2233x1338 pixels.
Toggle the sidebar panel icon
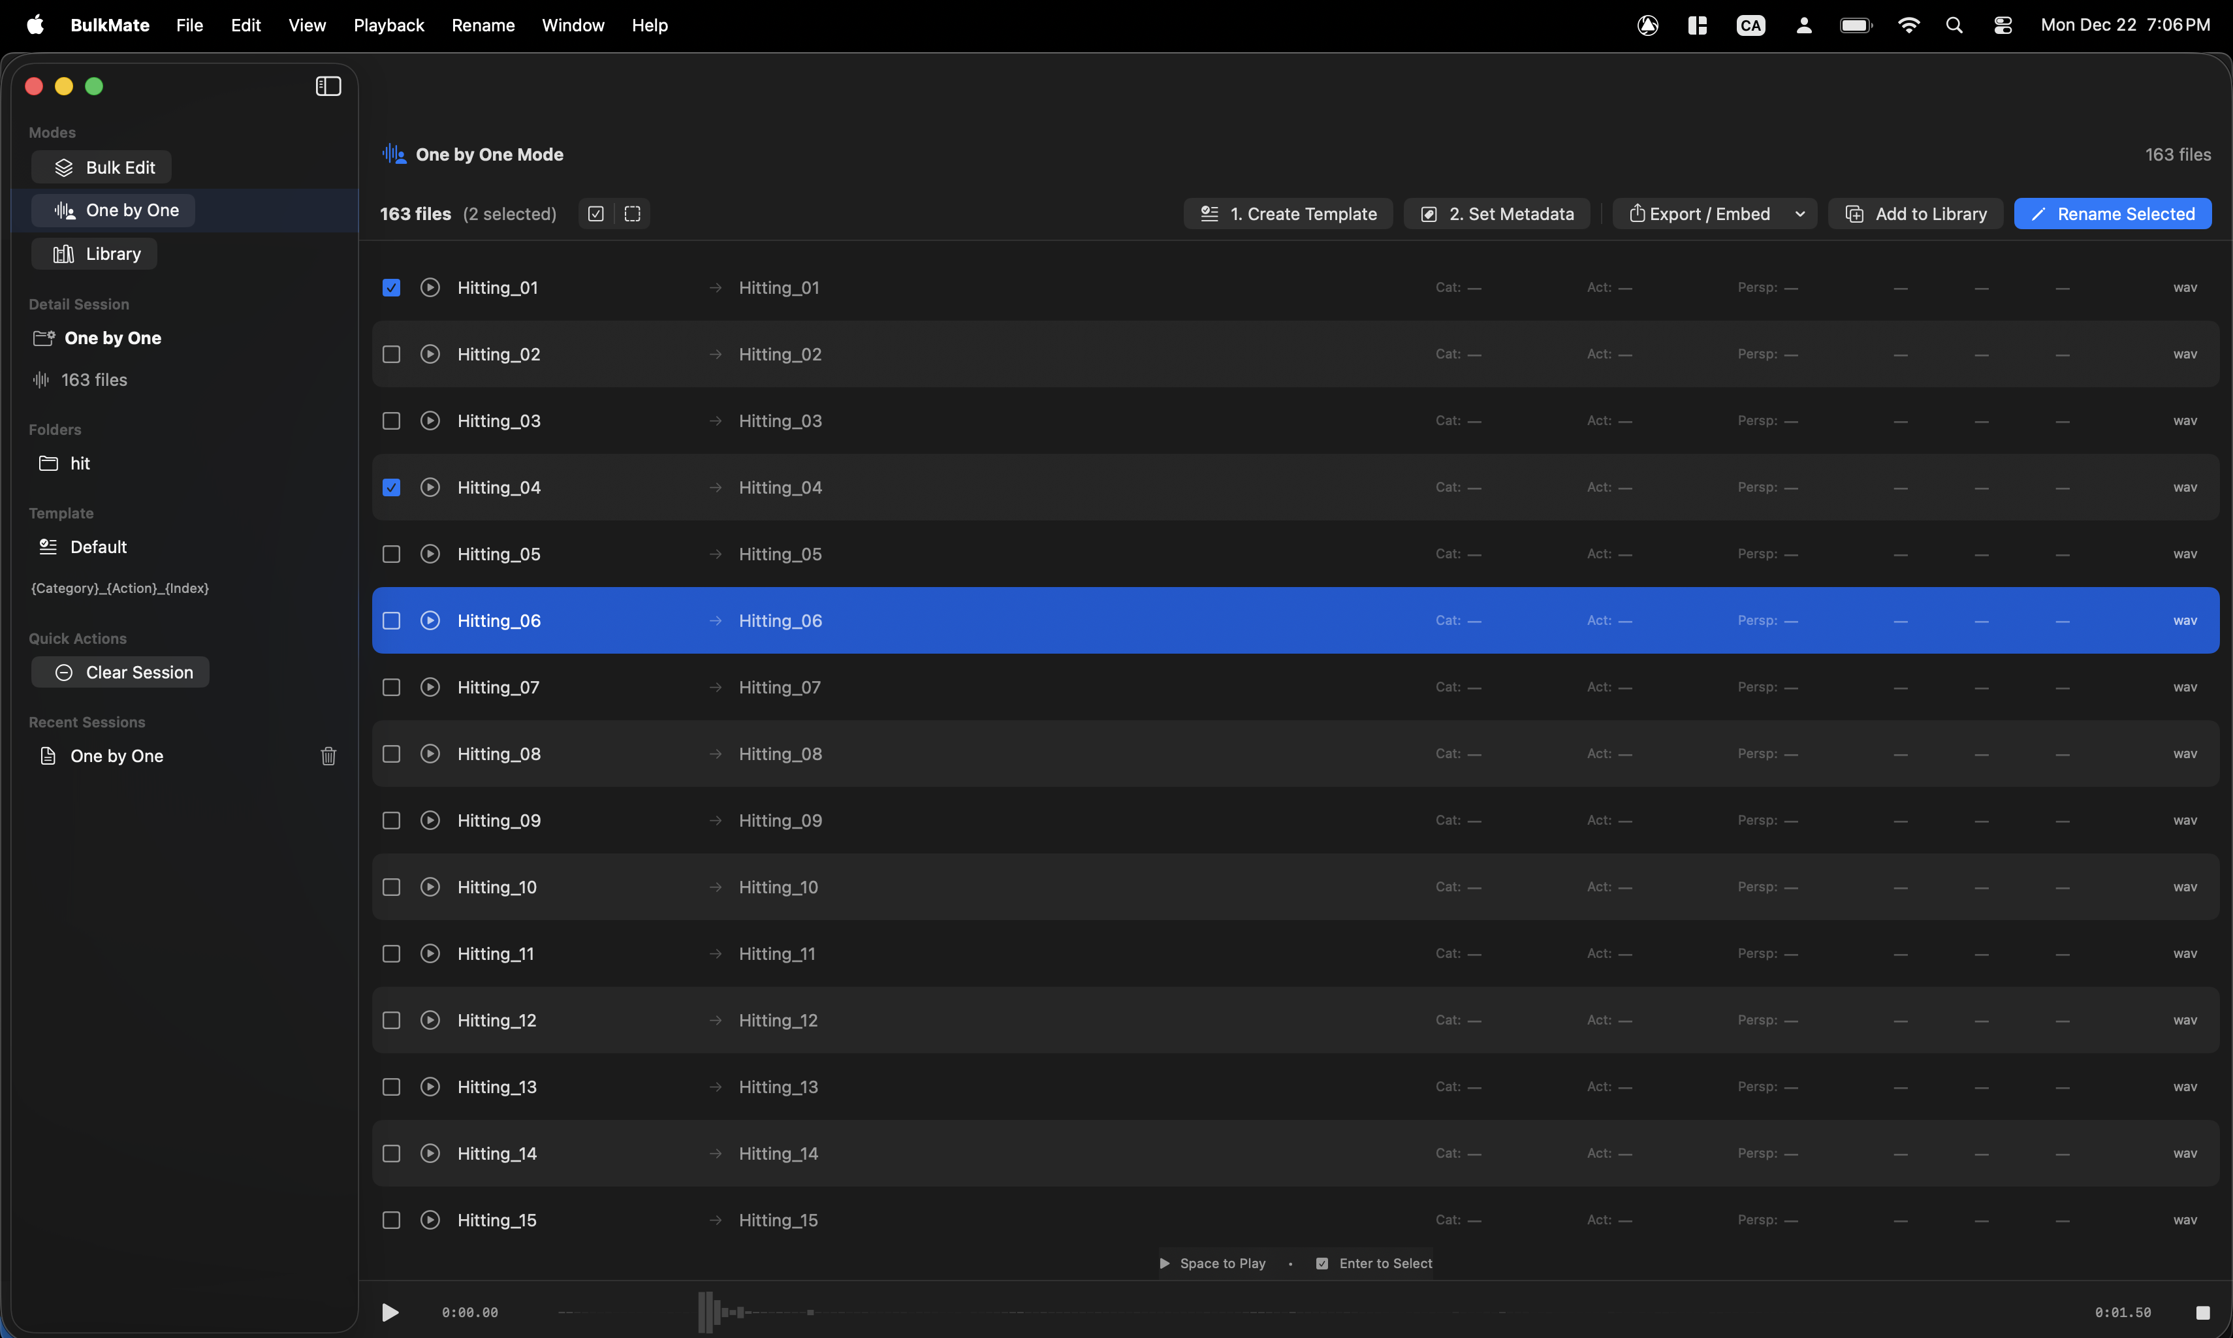(328, 87)
